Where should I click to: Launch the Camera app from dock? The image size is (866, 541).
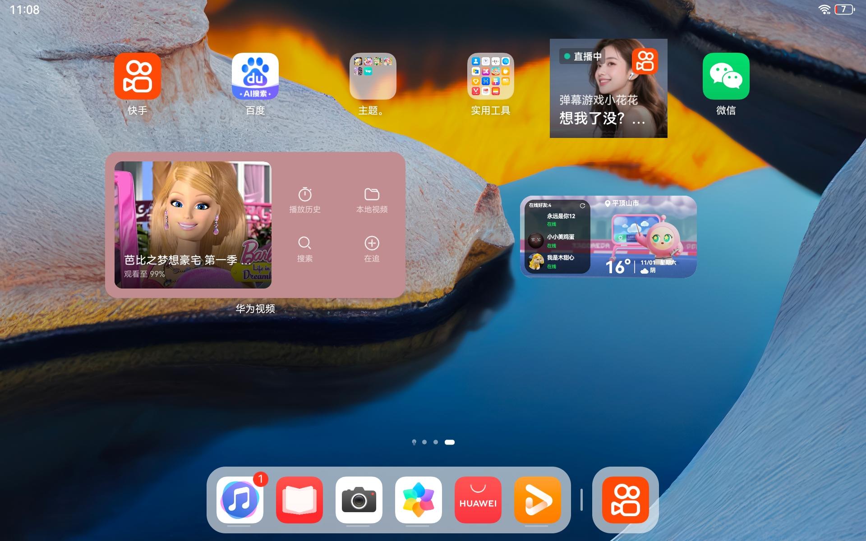(359, 500)
